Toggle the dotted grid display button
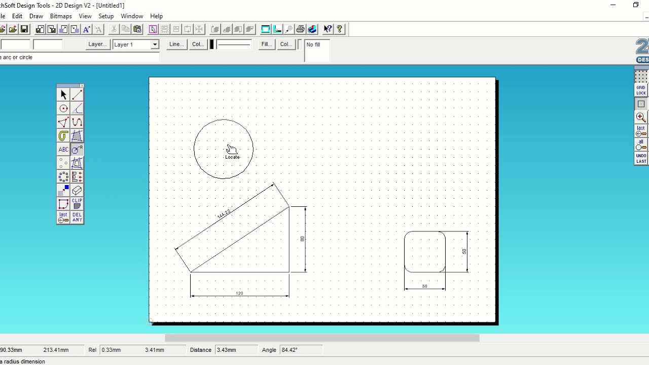 (641, 77)
